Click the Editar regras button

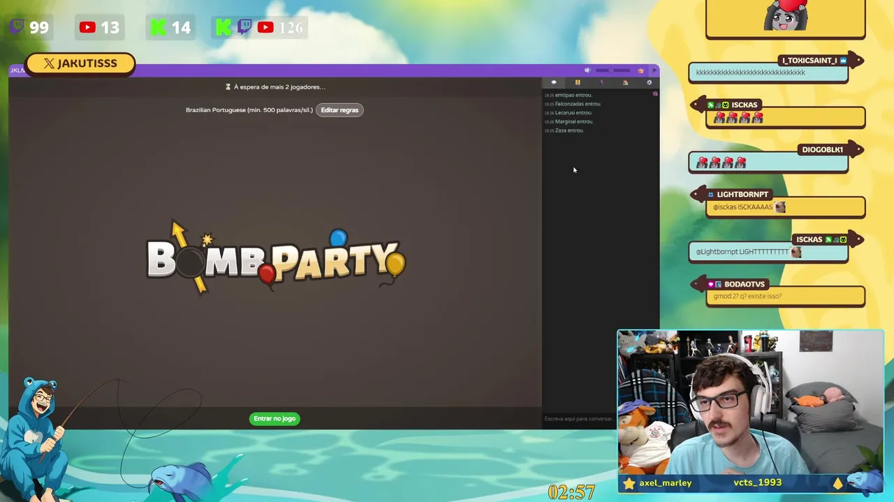tap(339, 110)
